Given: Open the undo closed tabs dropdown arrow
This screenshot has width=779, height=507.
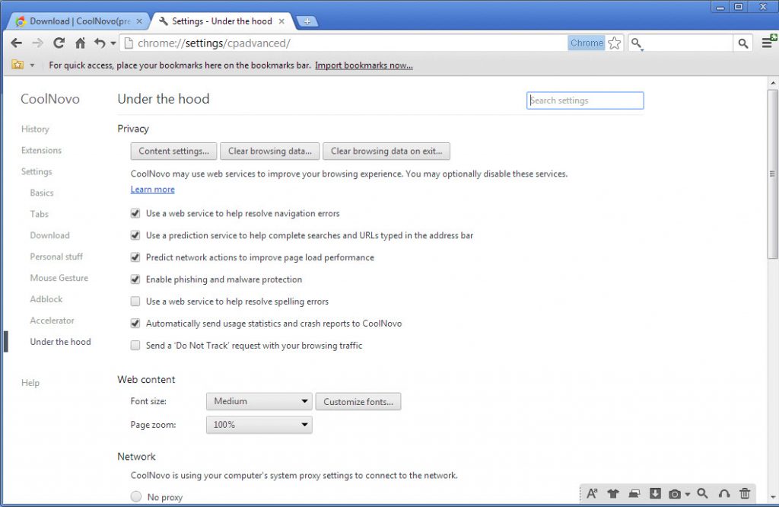Looking at the screenshot, I should [113, 43].
